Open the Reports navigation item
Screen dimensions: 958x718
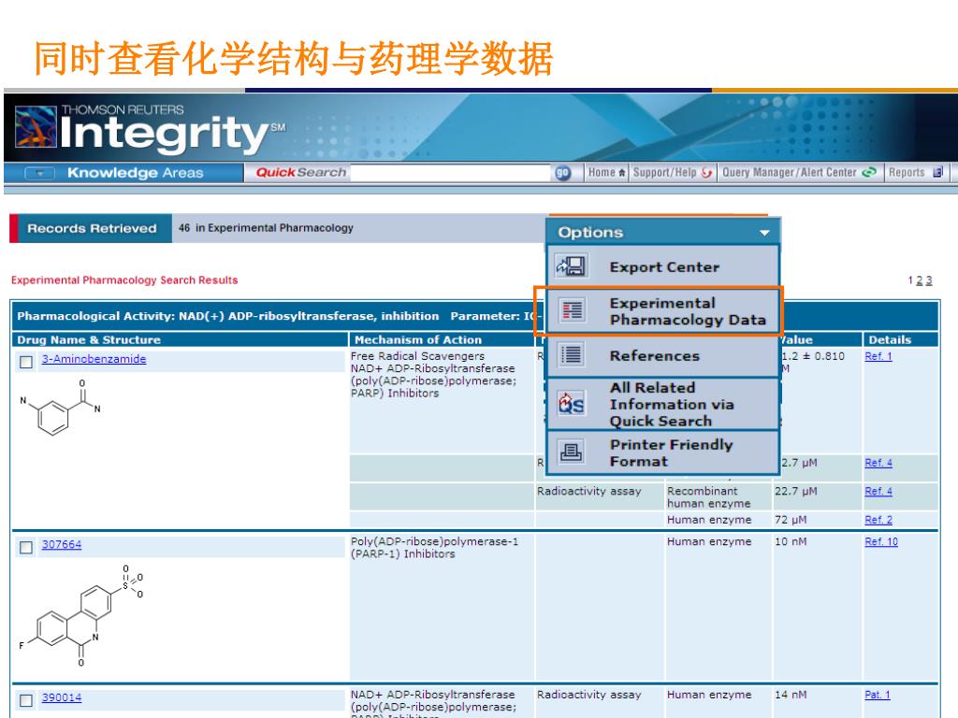[x=915, y=173]
